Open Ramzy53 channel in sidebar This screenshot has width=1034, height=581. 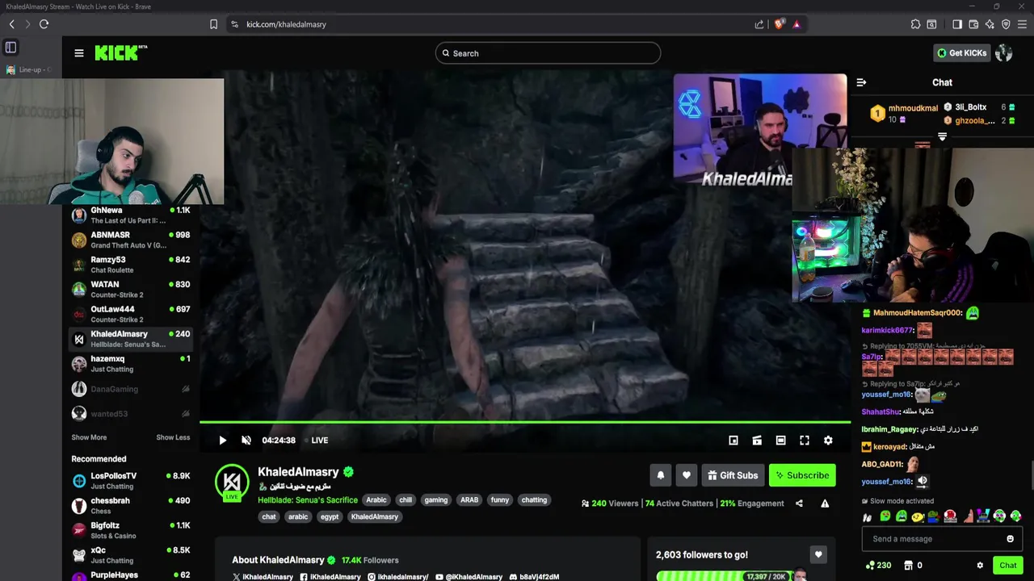(131, 265)
